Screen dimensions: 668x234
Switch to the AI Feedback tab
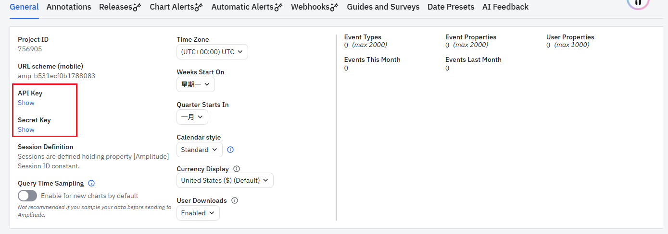505,7
